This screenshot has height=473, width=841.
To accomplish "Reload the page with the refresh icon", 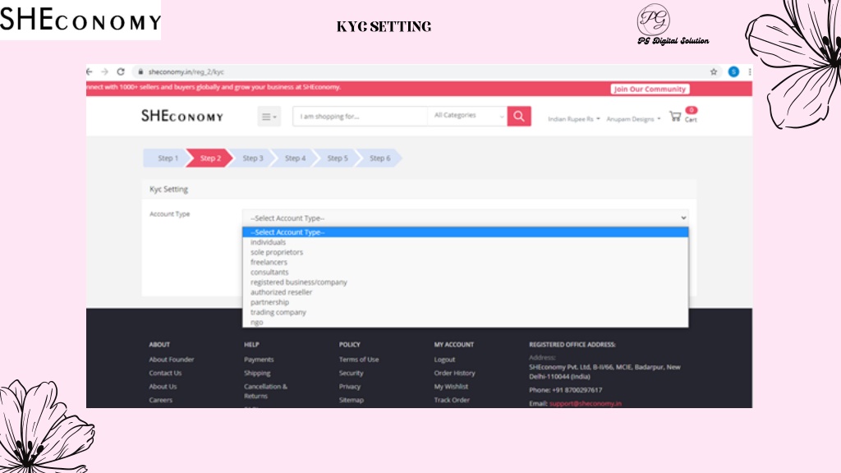I will pos(121,72).
